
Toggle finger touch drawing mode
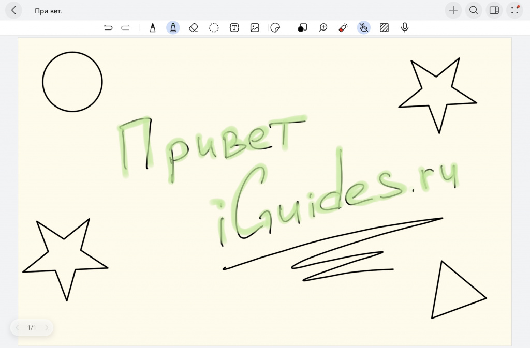pyautogui.click(x=364, y=28)
